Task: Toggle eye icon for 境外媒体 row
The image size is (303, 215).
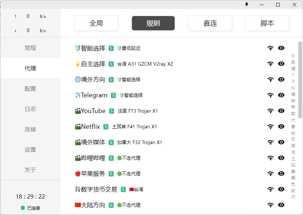Action: pyautogui.click(x=281, y=142)
